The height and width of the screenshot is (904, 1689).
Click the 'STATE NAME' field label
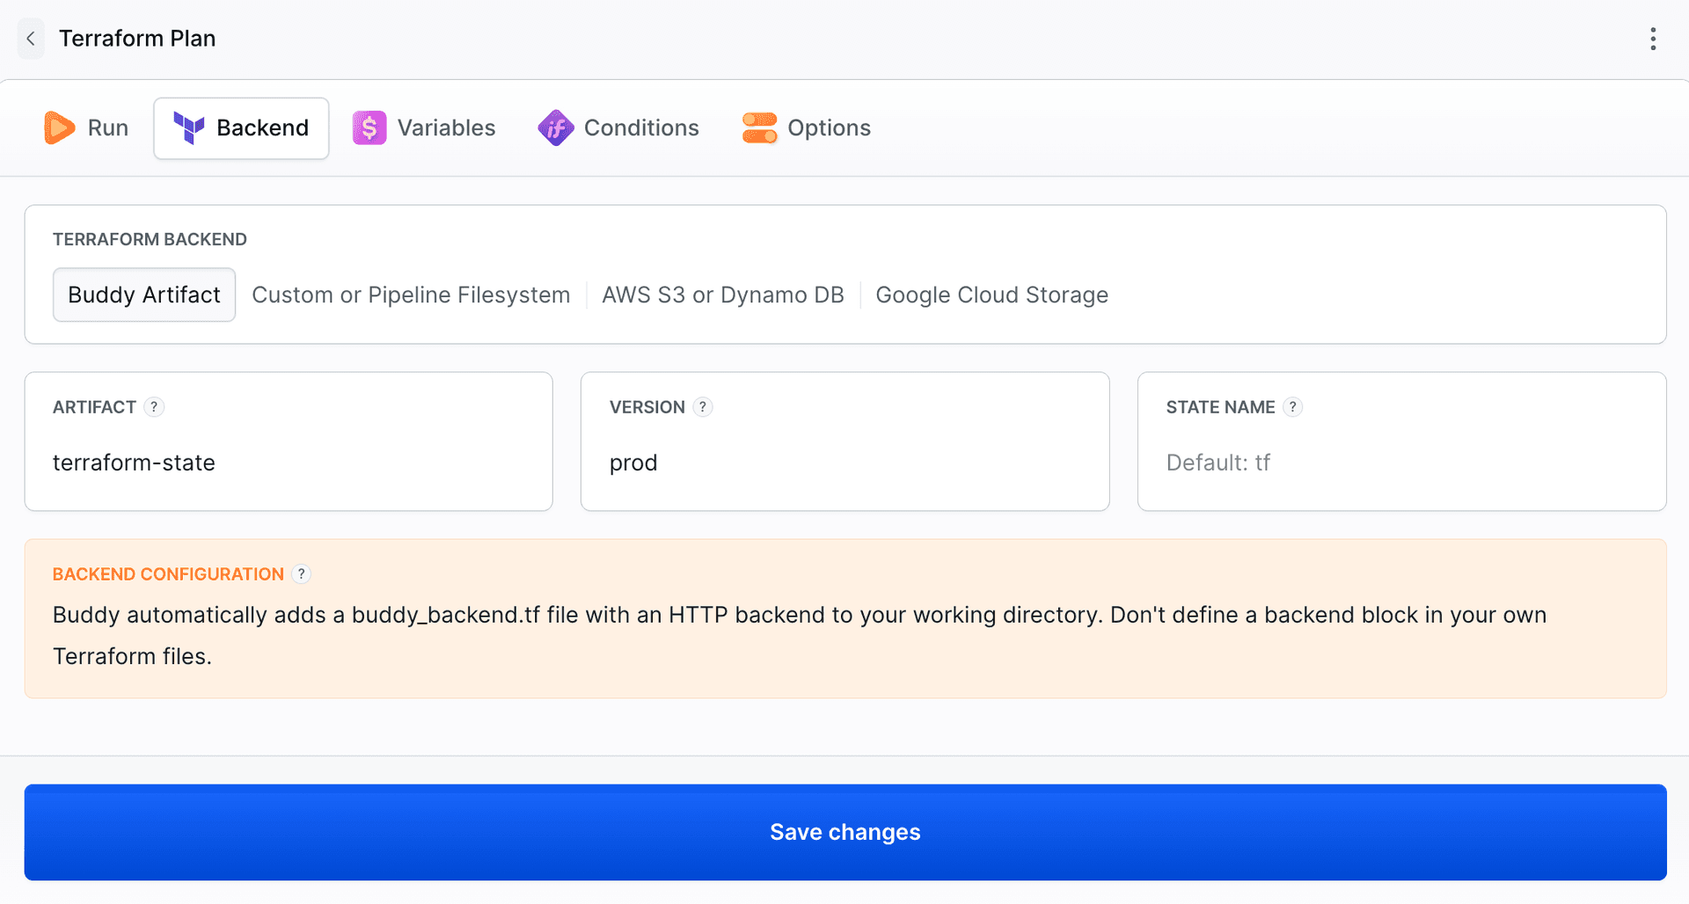[1220, 407]
